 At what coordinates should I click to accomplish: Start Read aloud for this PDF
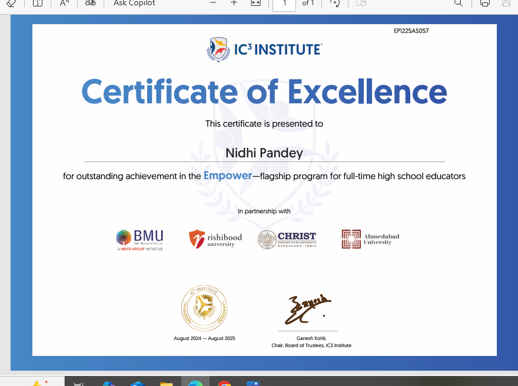[64, 3]
